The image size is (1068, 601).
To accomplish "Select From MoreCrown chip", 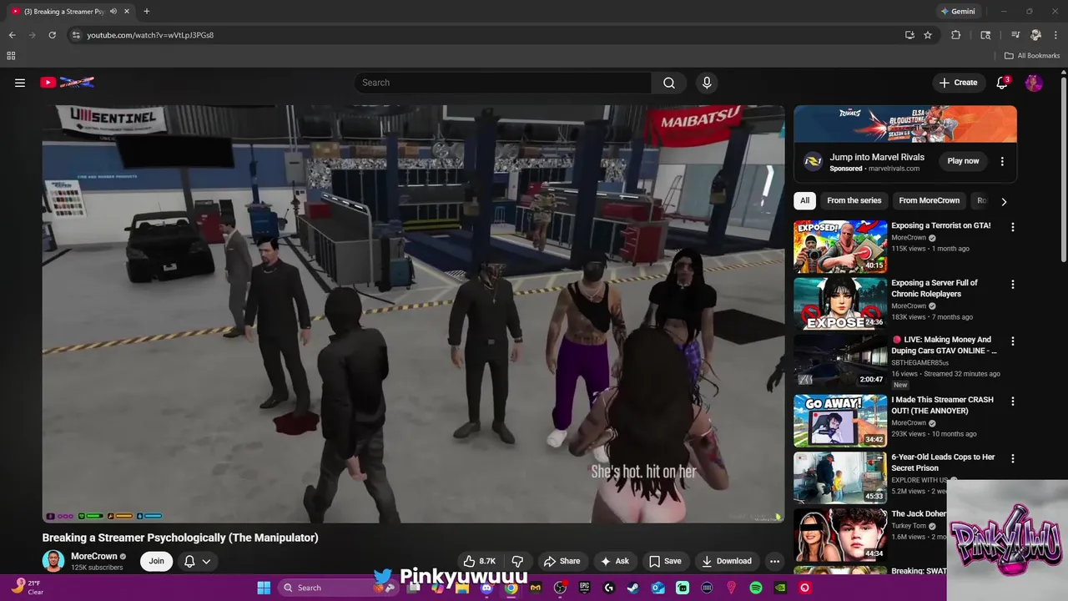I will click(929, 200).
